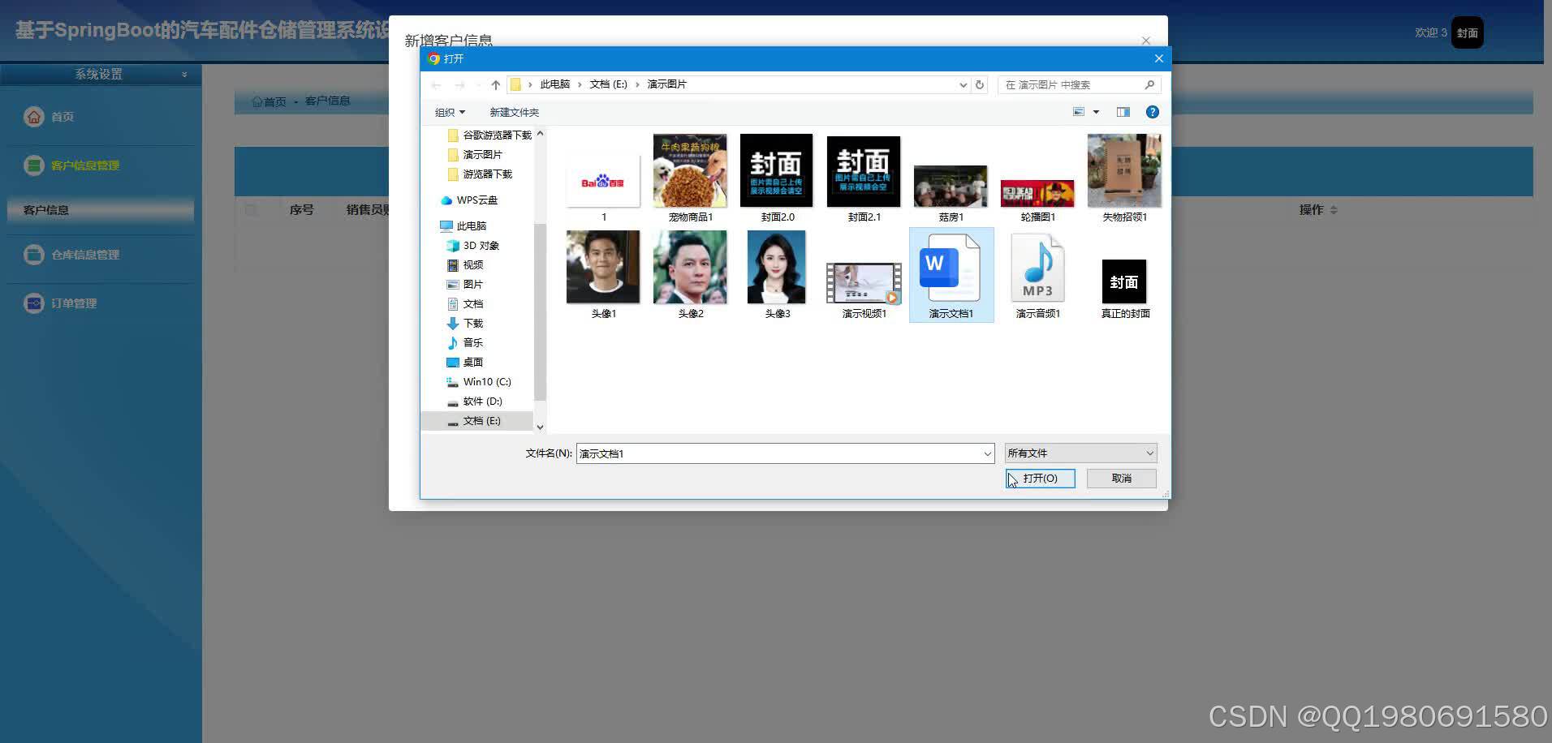Click the up-one-level arrow icon
Image resolution: width=1552 pixels, height=743 pixels.
point(495,84)
